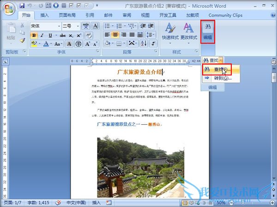Open the font size dropdown (二号)
This screenshot has width=277, height=207.
pos(78,26)
